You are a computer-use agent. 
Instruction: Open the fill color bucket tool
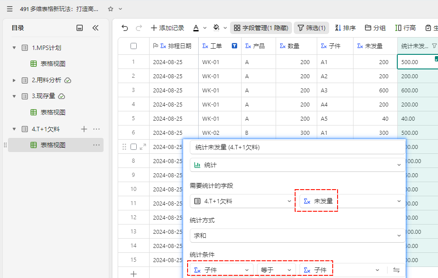(216, 28)
